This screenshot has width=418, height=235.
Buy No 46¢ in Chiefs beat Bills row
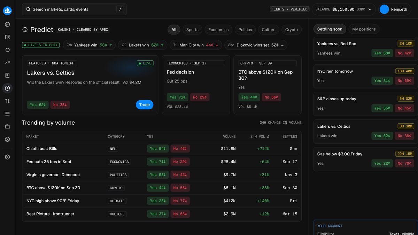[x=180, y=149]
